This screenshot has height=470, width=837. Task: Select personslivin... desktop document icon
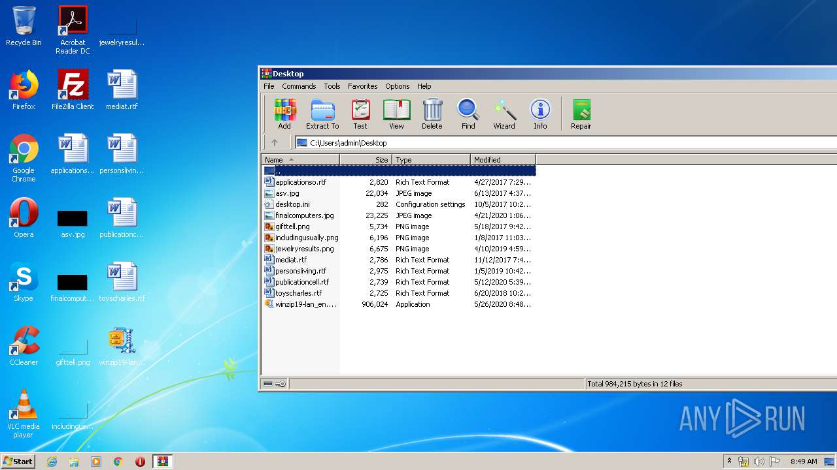tap(122, 155)
